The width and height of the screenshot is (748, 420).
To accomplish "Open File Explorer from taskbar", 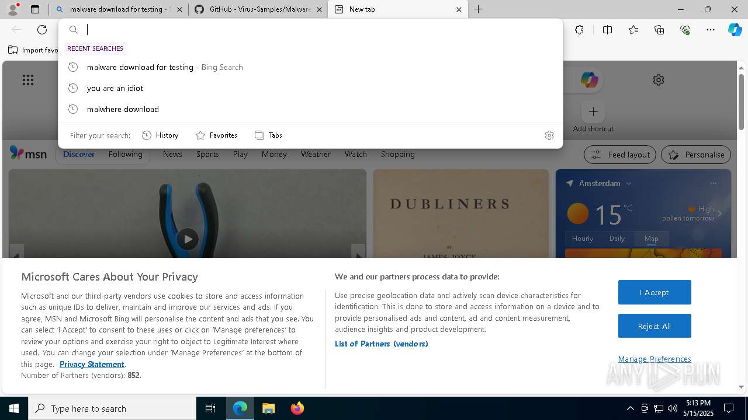I will [268, 408].
